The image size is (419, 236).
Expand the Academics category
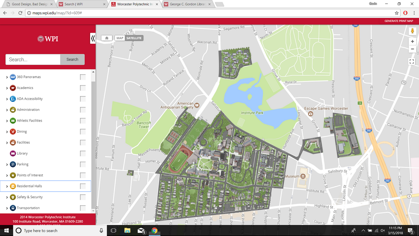pyautogui.click(x=7, y=88)
